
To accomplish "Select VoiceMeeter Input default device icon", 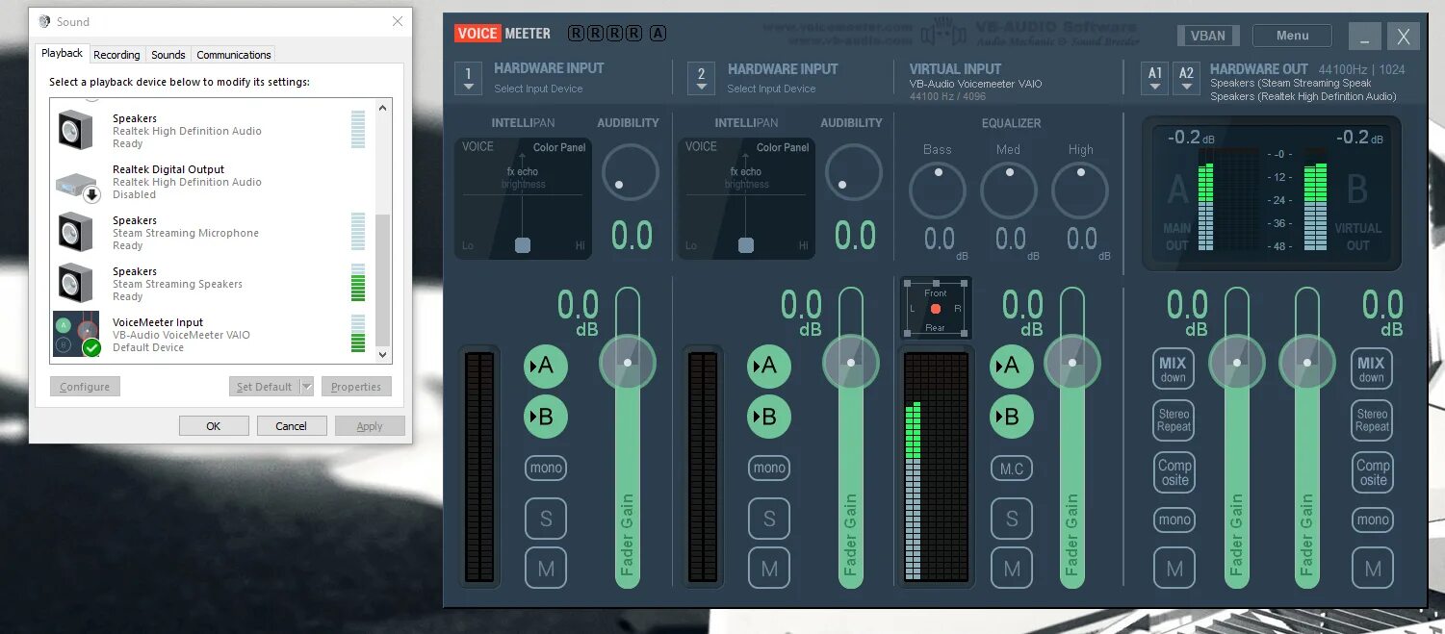I will coord(77,334).
